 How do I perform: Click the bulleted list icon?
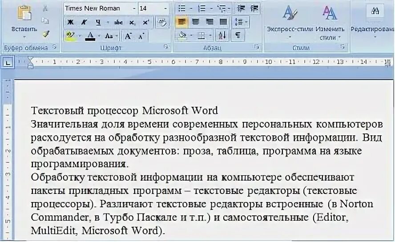coord(181,8)
